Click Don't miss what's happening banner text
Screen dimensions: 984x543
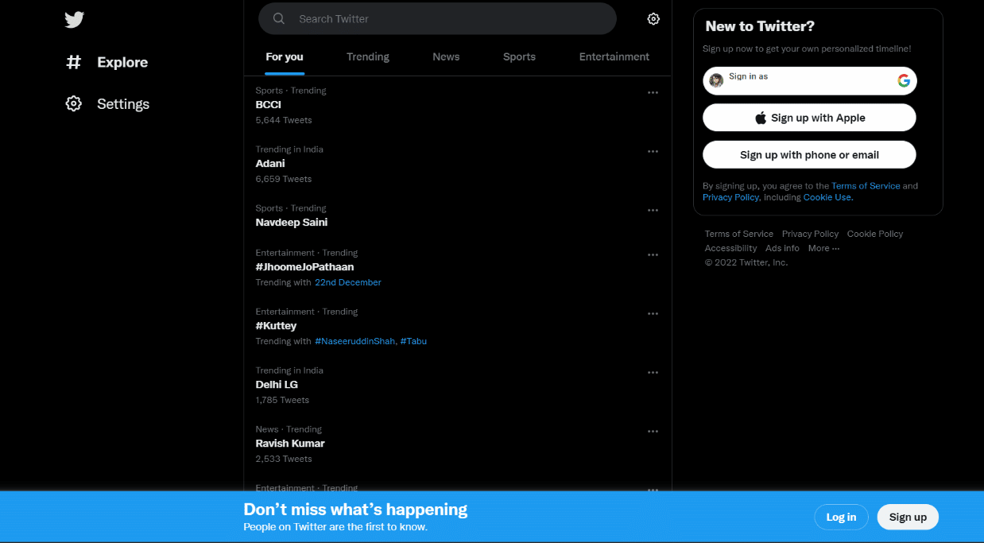[355, 510]
